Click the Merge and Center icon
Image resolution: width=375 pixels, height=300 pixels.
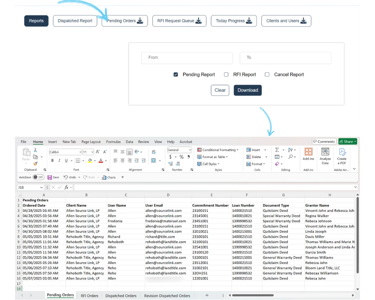click(x=153, y=160)
